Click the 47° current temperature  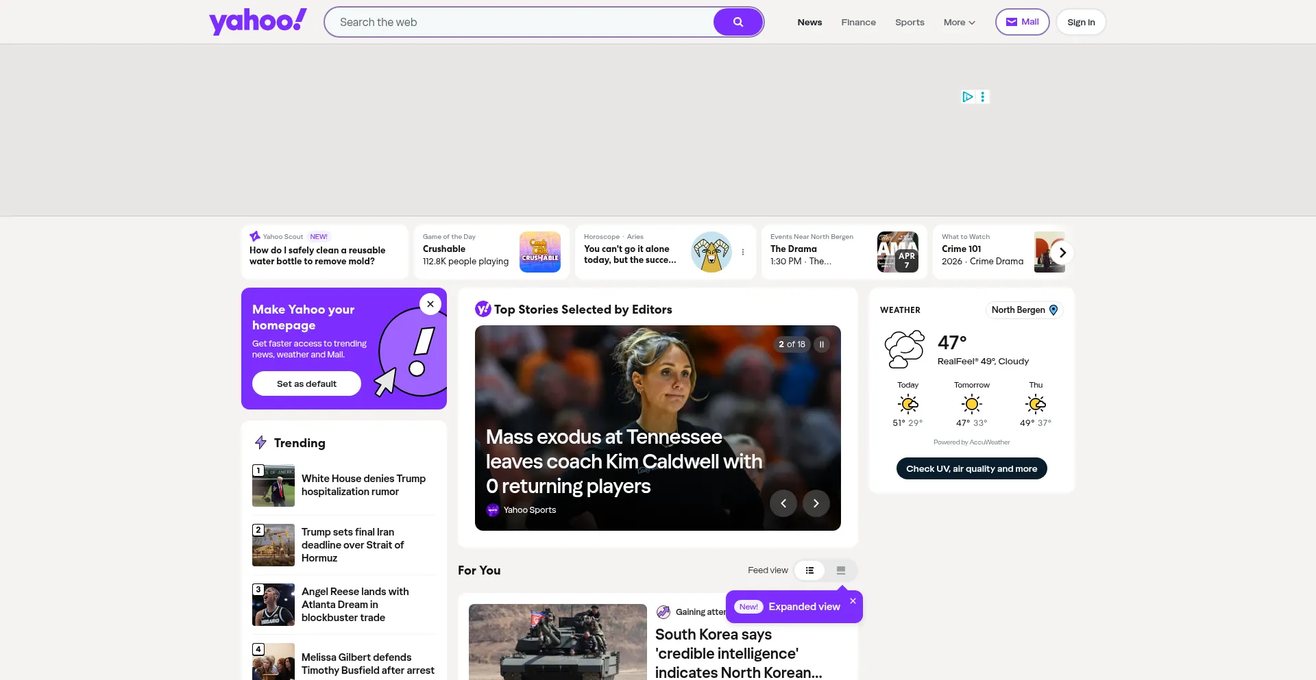coord(952,342)
